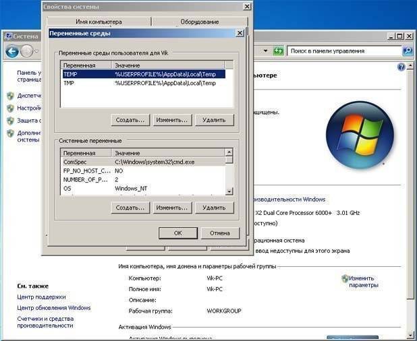Screen dimensions: 417x341
Task: Click the Back arrow in the Система window
Action: point(11,51)
